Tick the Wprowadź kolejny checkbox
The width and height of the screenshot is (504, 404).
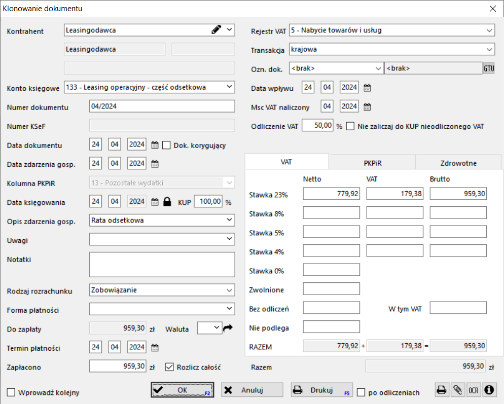[x=11, y=392]
